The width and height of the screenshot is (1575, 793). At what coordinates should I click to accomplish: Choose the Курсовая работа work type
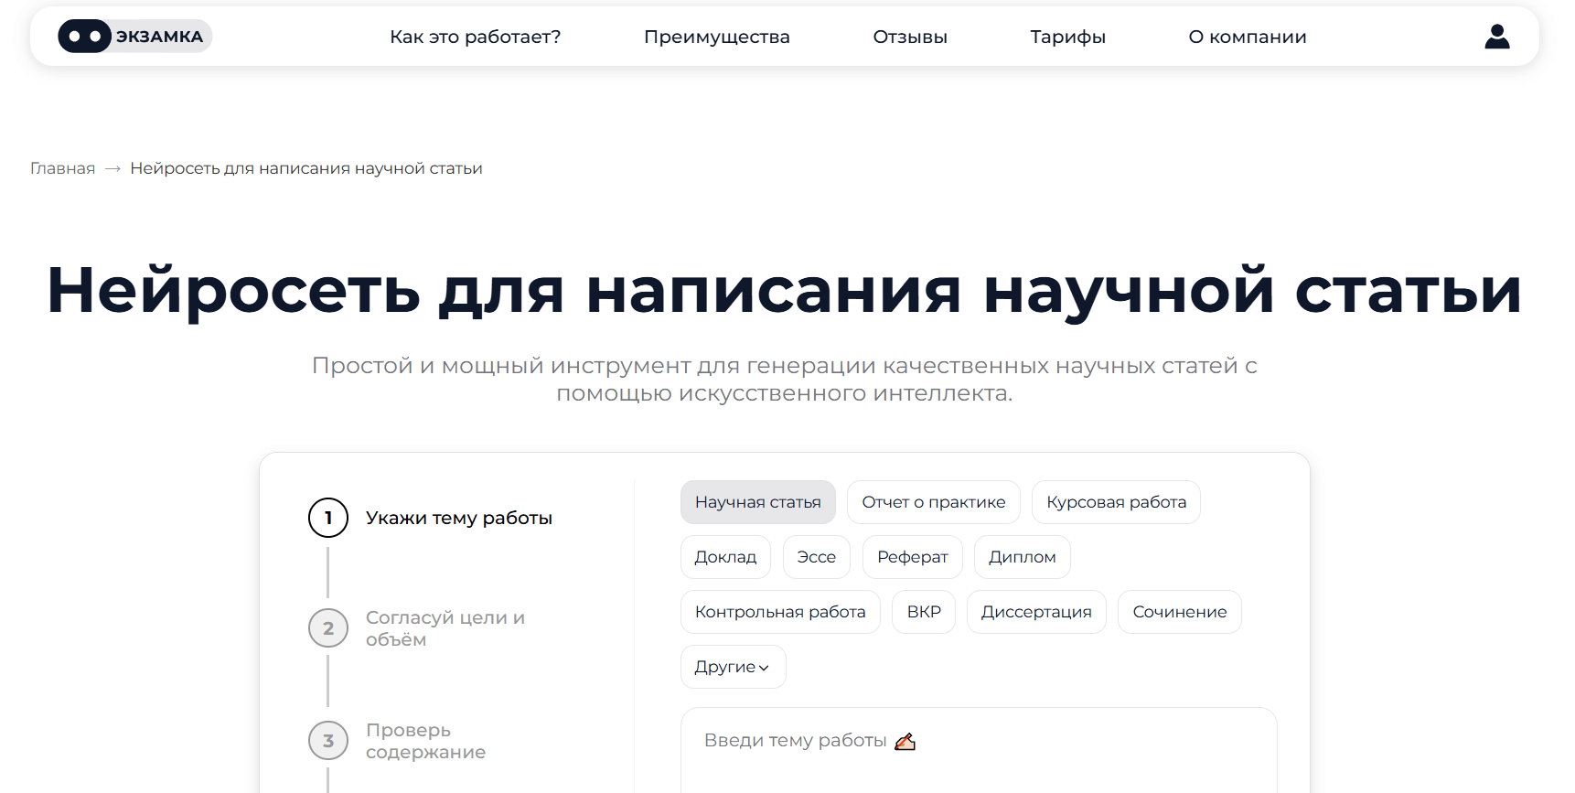[1115, 502]
